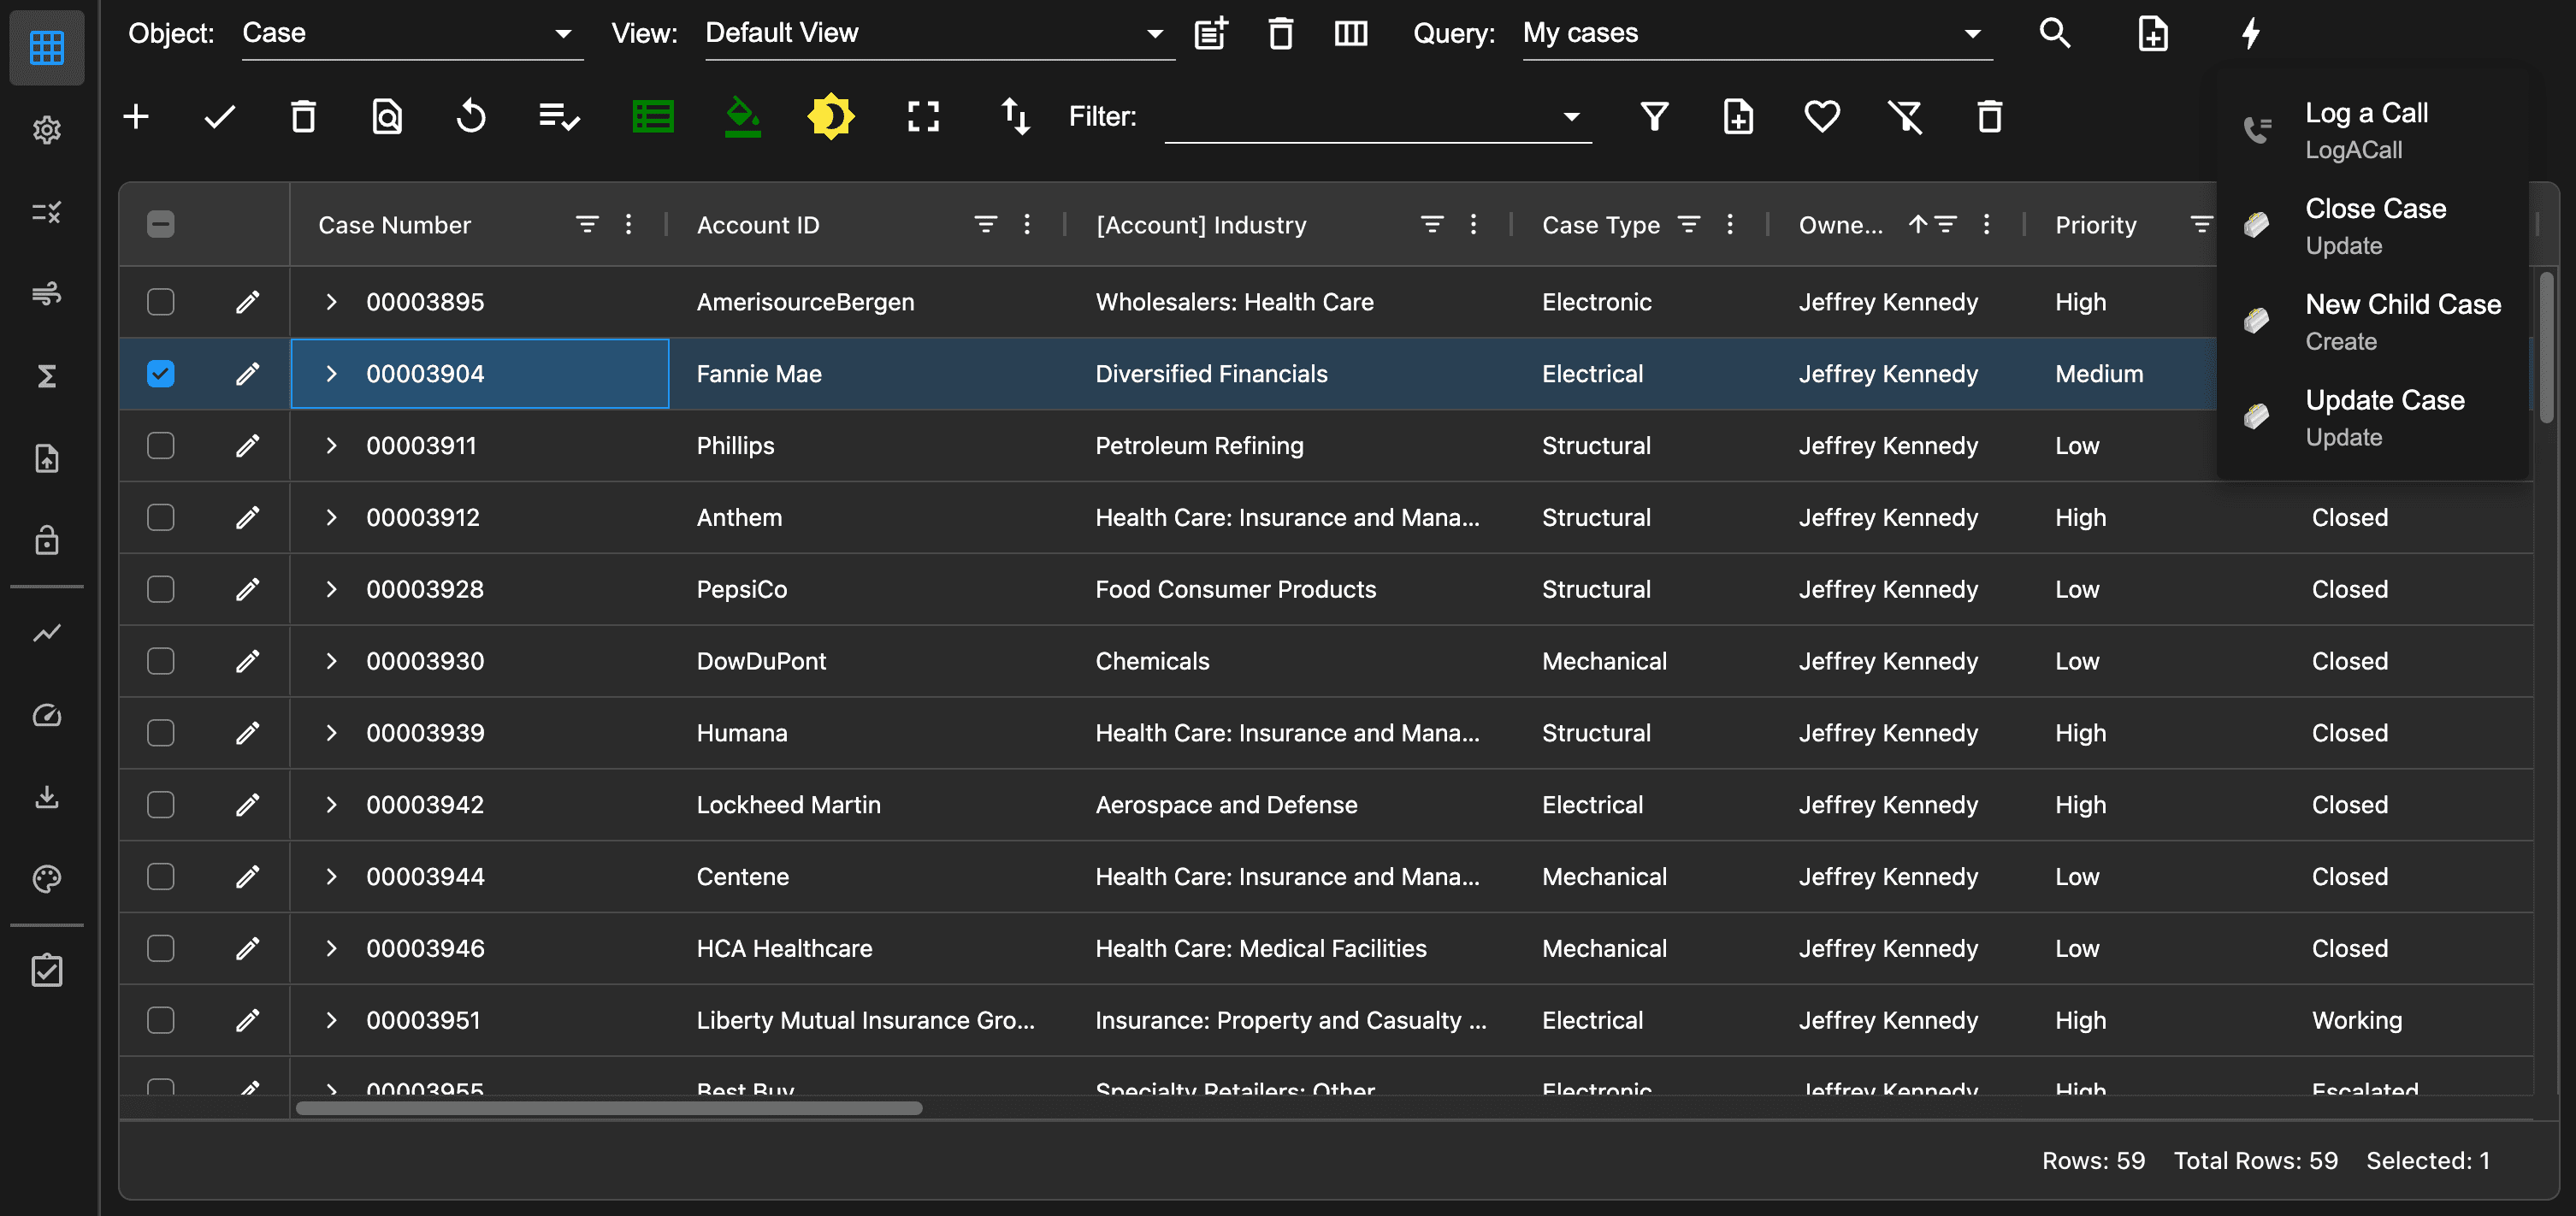Image resolution: width=2576 pixels, height=1216 pixels.
Task: Click the green table rows icon
Action: (653, 116)
